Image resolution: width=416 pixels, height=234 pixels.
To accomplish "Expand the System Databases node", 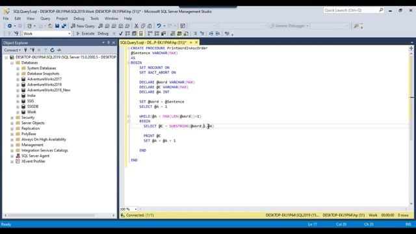I will point(18,68).
